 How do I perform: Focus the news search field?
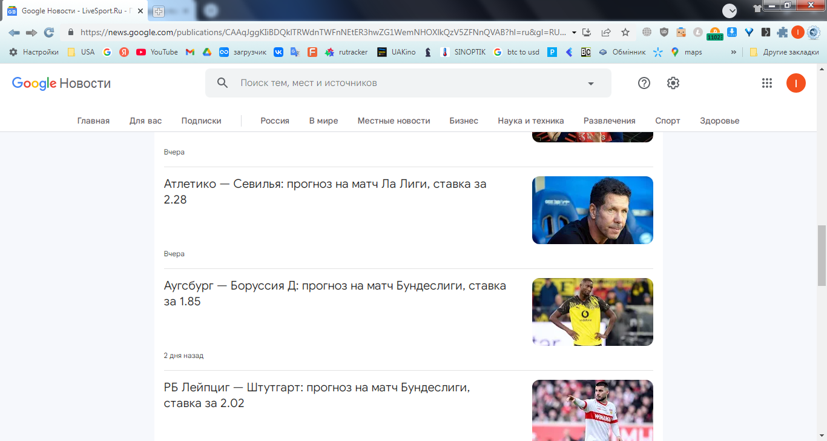click(408, 83)
